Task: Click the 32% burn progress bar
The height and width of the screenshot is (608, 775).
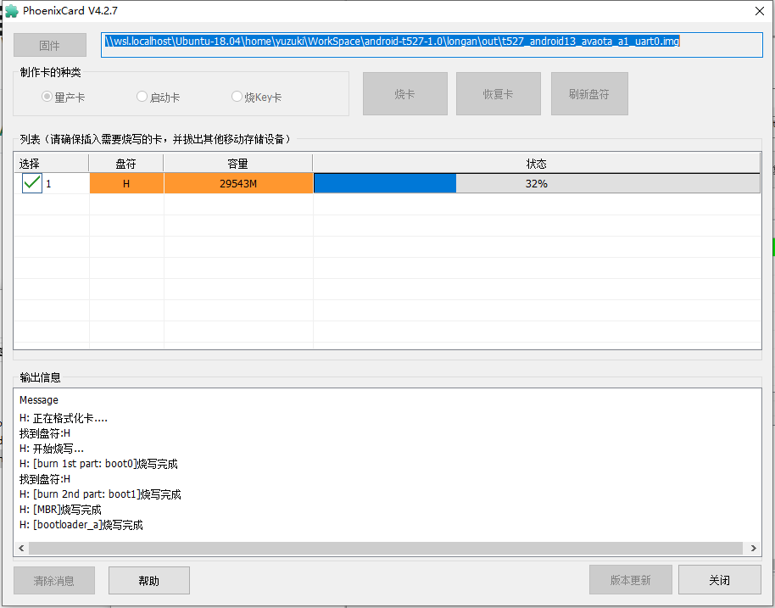Action: click(536, 183)
